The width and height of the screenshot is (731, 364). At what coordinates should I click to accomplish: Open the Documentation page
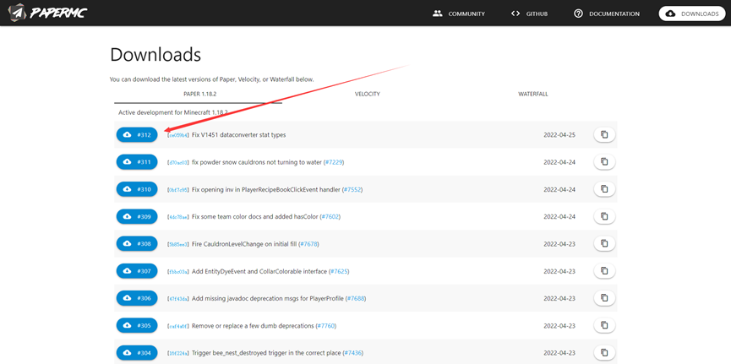(607, 14)
